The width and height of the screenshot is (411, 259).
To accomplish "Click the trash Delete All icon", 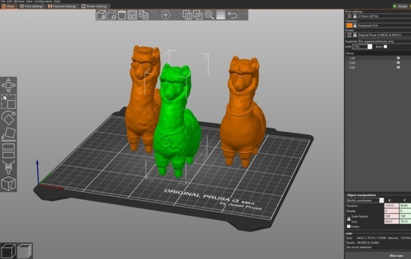I will (x=123, y=15).
